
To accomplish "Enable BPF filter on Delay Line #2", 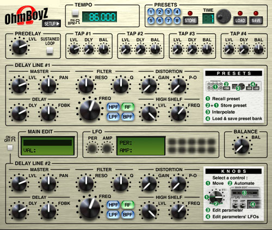I will [x=128, y=215].
